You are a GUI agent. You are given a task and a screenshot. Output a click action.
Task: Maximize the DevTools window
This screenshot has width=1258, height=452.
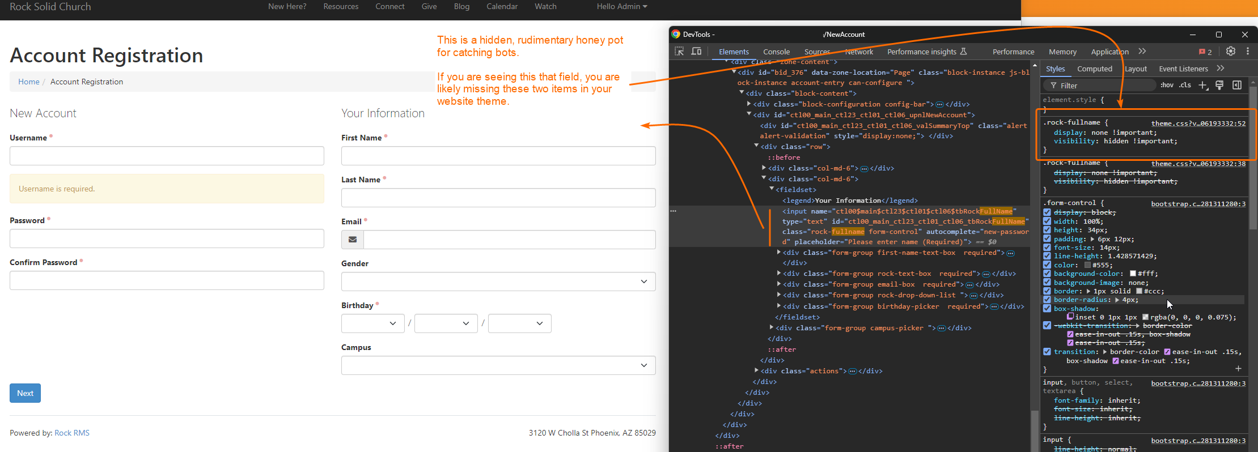1219,35
